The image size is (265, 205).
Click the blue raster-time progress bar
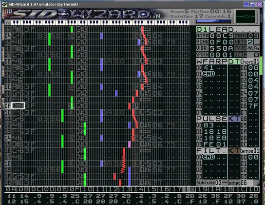[213, 21]
